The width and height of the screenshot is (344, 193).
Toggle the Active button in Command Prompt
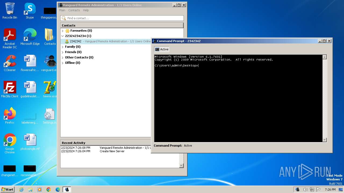click(162, 49)
